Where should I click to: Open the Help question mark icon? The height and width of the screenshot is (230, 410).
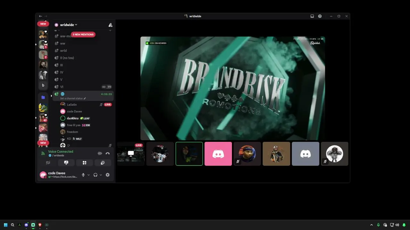tap(320, 16)
